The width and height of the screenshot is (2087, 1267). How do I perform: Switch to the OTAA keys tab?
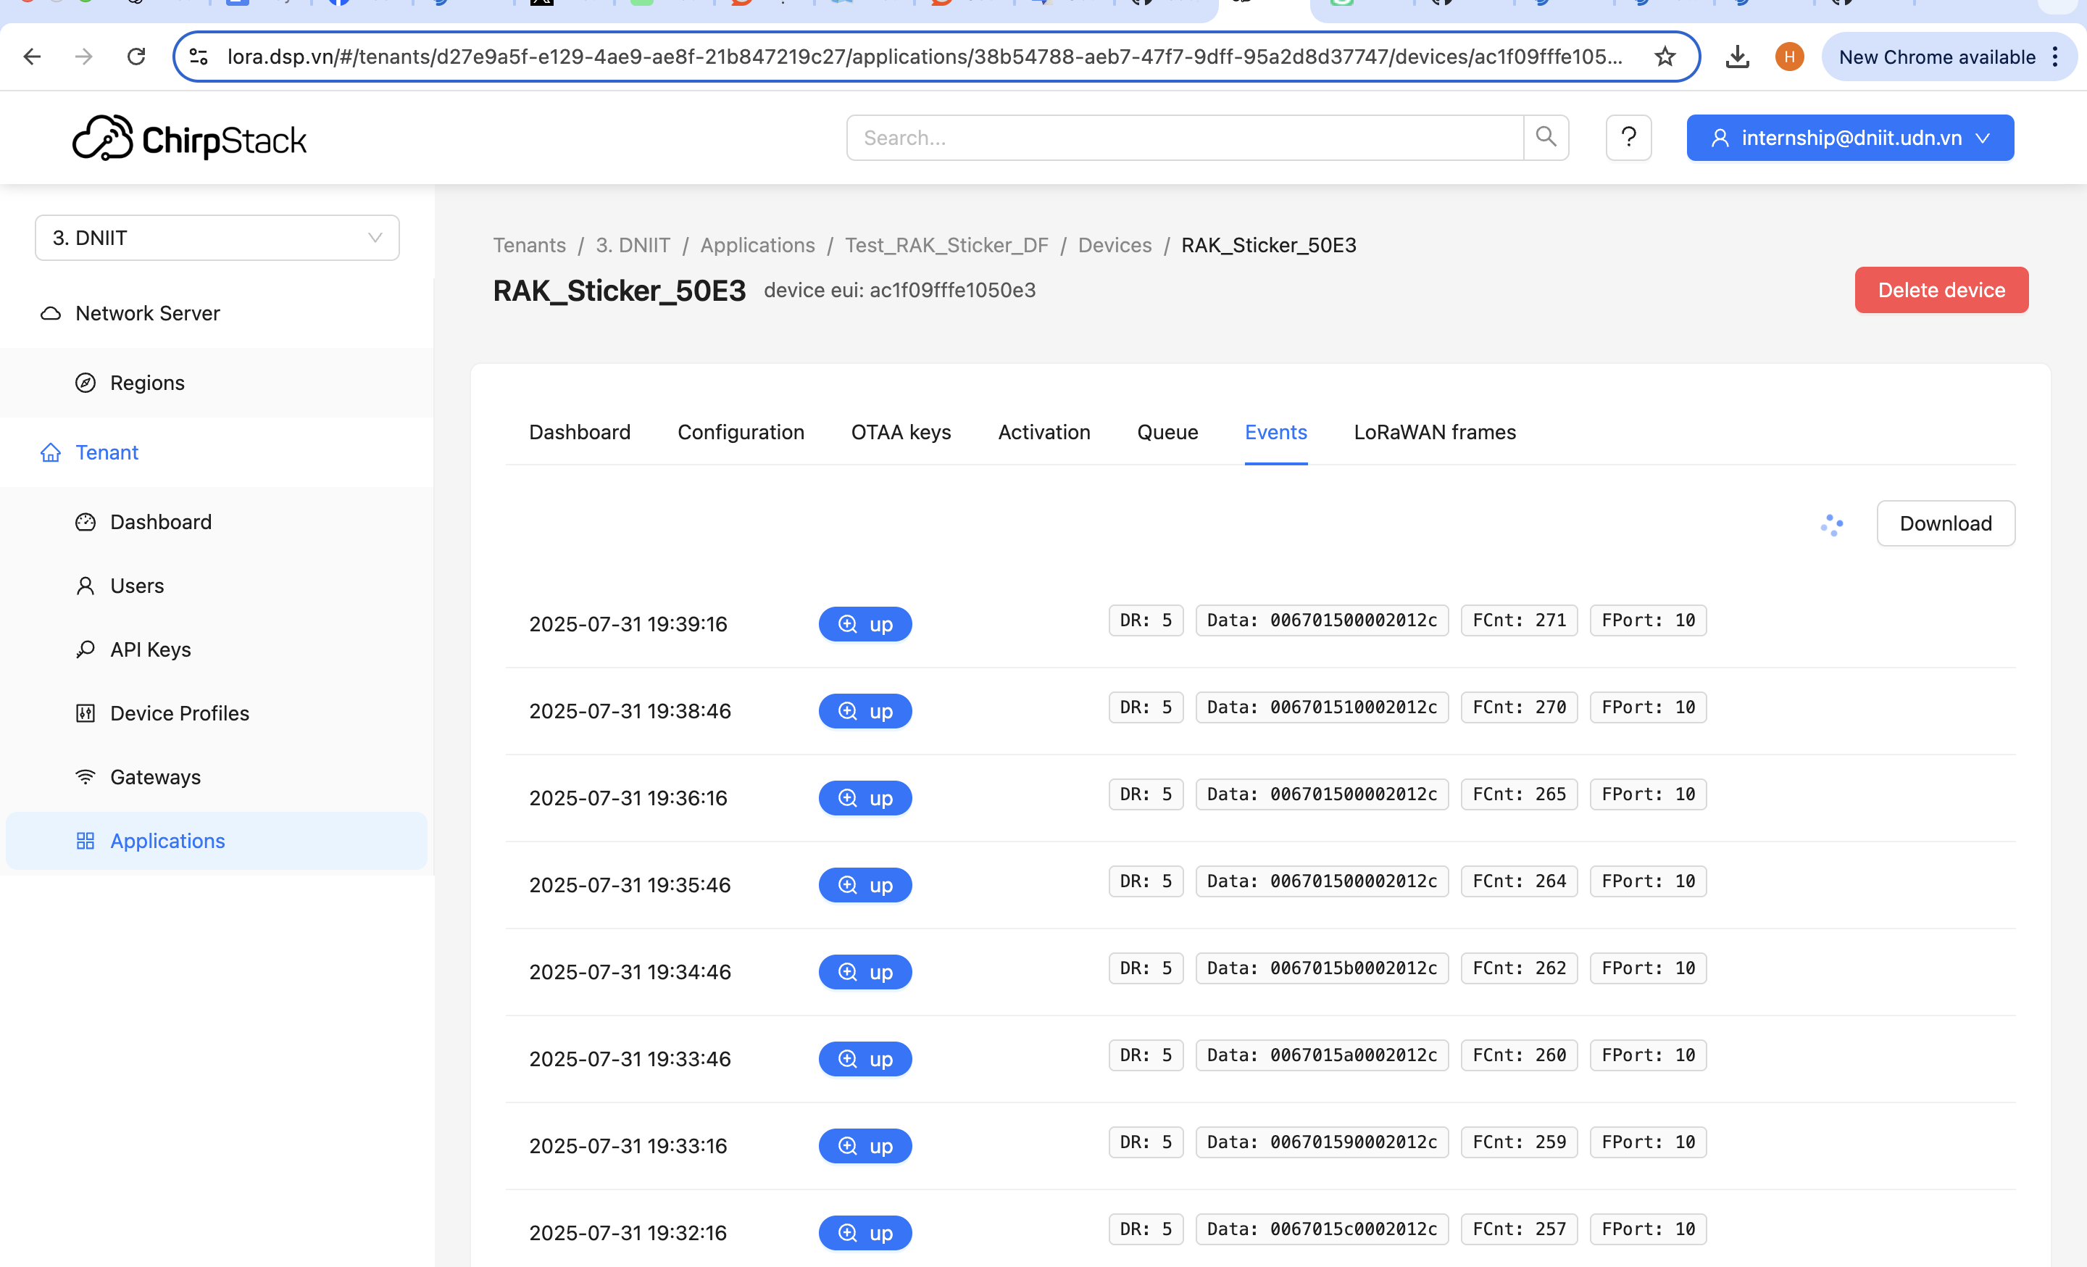point(900,432)
